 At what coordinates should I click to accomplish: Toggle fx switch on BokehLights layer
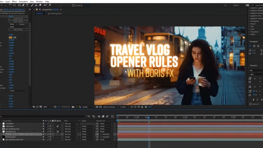50,137
